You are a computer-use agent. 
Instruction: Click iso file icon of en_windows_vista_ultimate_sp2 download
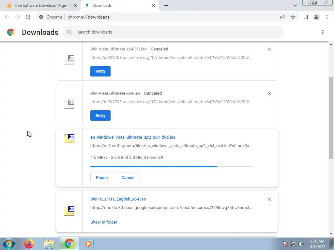tap(69, 139)
